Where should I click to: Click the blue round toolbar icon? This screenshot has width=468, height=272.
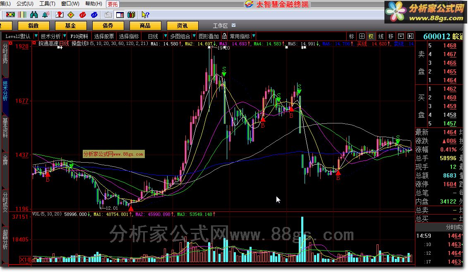(94, 14)
